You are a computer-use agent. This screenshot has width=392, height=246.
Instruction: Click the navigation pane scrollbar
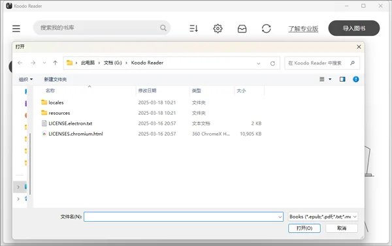(30, 164)
